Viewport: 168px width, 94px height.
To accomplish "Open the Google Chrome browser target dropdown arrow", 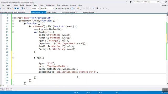I will tap(70, 8).
